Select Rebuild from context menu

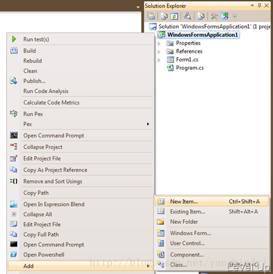pos(33,61)
